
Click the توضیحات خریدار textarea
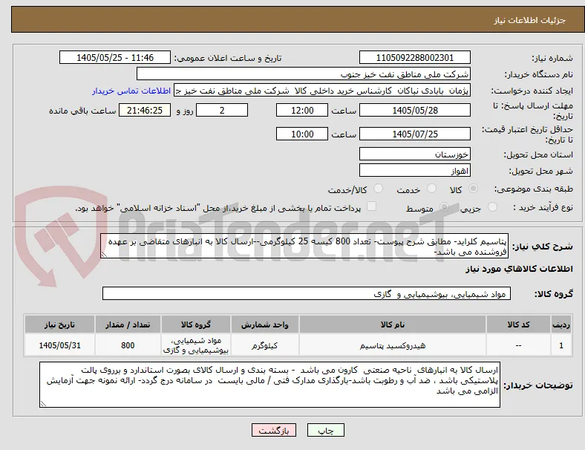point(269,385)
